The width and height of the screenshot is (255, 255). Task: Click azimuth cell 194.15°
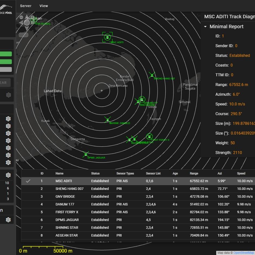[224, 220]
